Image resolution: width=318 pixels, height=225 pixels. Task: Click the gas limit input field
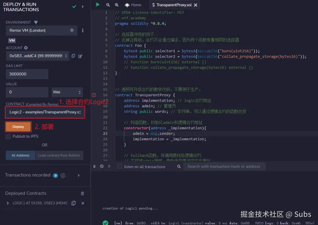(x=27, y=74)
